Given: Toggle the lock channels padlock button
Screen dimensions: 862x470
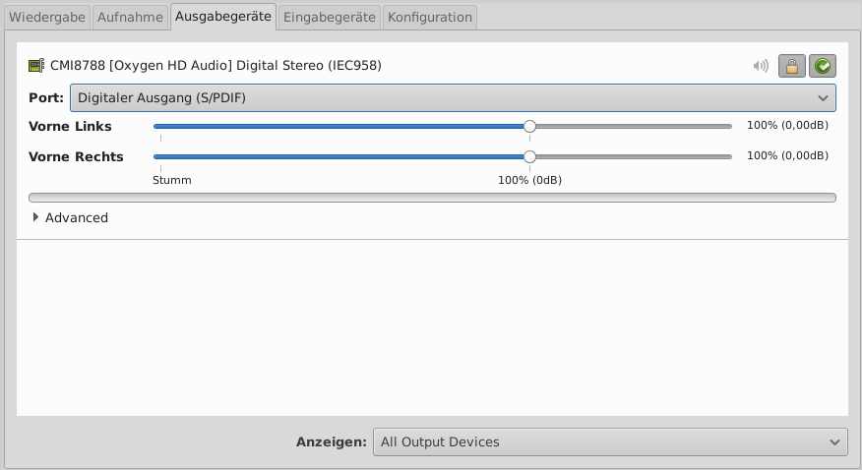Looking at the screenshot, I should pyautogui.click(x=791, y=66).
